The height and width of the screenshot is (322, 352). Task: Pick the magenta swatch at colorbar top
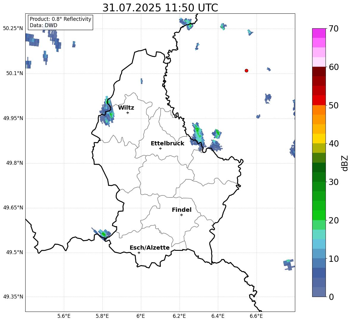[x=319, y=33]
